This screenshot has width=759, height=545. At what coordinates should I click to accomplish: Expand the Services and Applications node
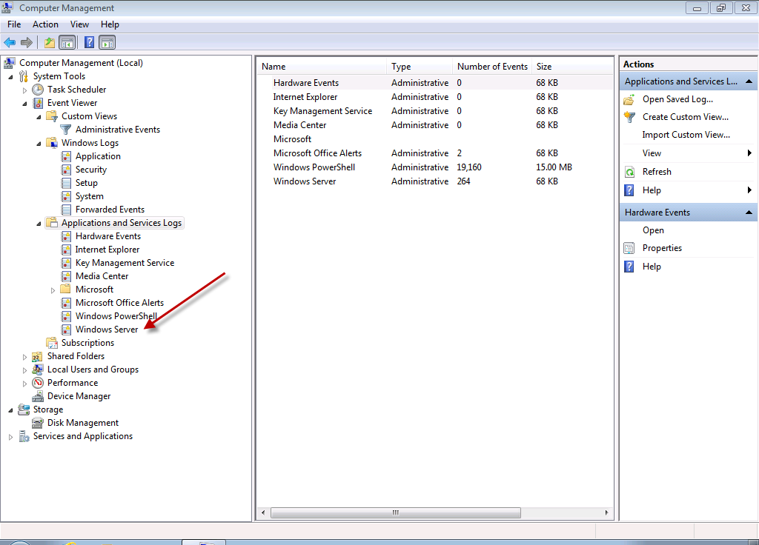coord(10,437)
